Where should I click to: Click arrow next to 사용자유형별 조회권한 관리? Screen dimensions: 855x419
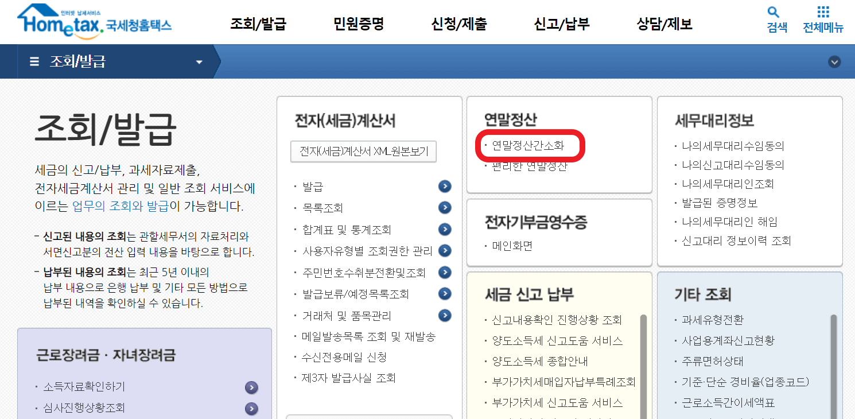445,251
